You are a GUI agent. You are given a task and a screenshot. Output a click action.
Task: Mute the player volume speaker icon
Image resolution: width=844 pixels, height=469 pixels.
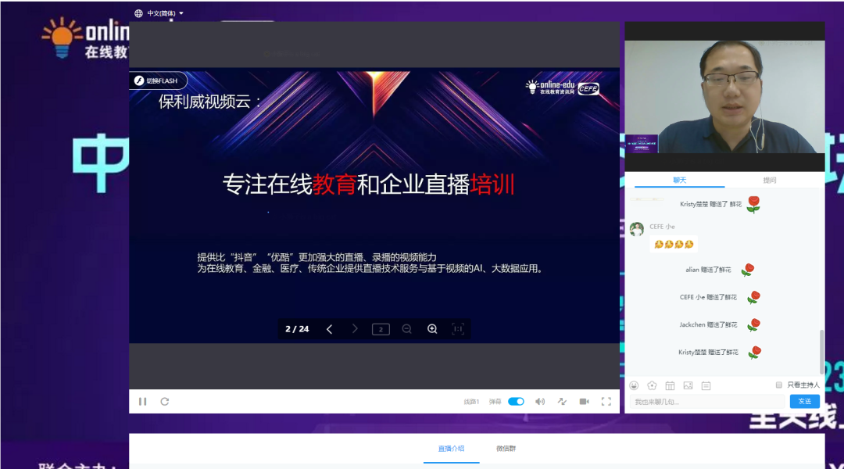coord(539,402)
